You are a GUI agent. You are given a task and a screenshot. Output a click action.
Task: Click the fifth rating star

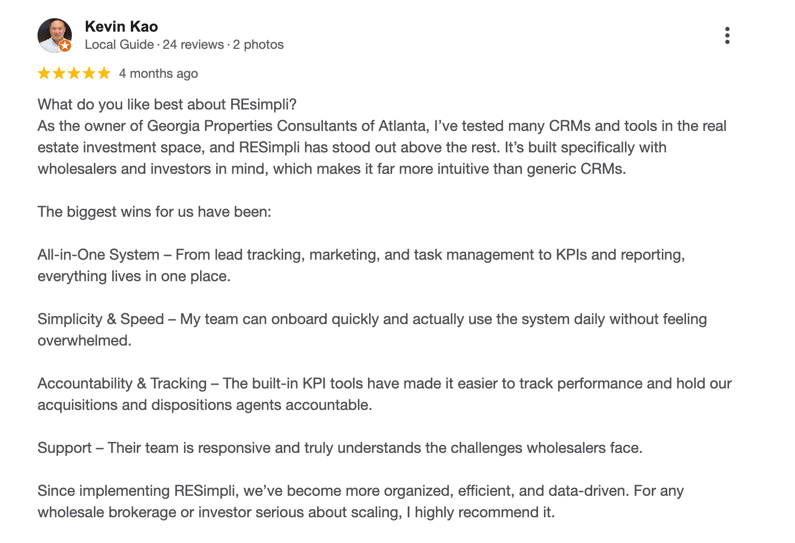point(104,74)
